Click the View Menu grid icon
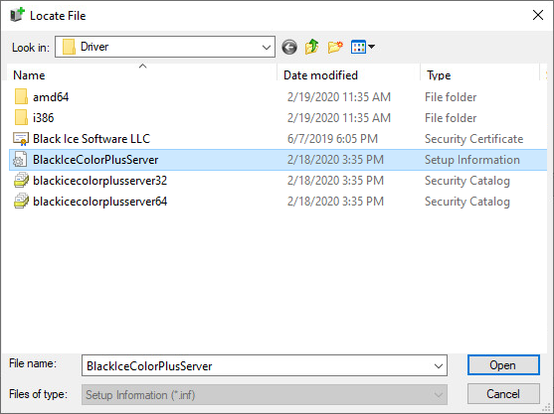This screenshot has width=554, height=414. point(358,47)
